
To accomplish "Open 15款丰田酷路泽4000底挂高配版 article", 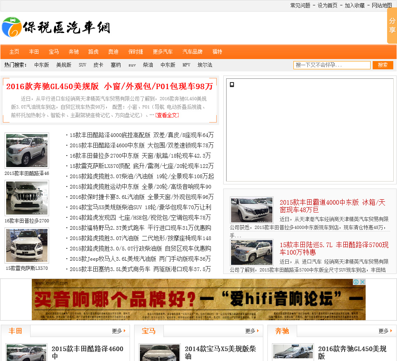I will (142, 135).
